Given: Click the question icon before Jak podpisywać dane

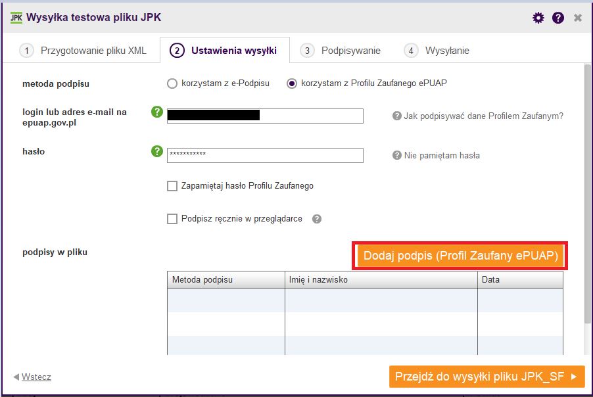Looking at the screenshot, I should (396, 116).
